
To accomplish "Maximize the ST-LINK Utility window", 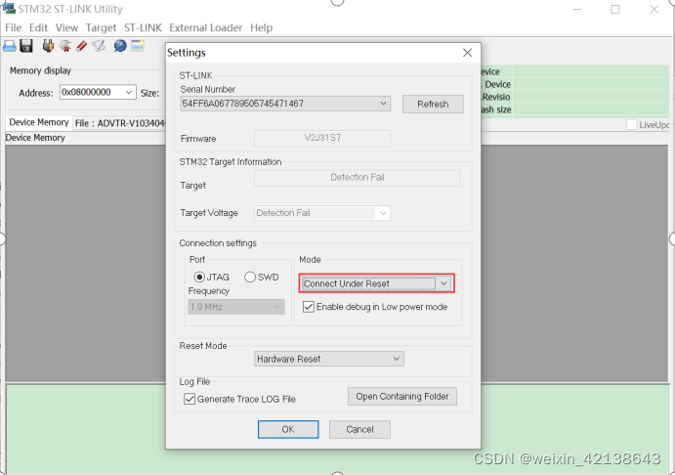I will (615, 9).
